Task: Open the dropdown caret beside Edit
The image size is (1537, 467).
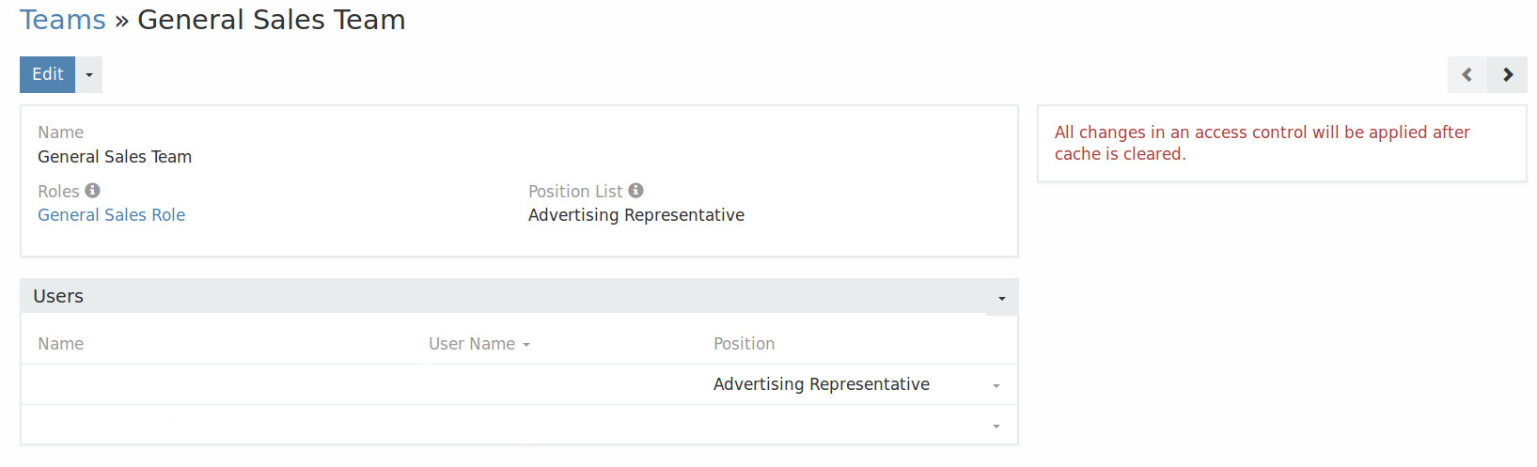Action: click(89, 74)
